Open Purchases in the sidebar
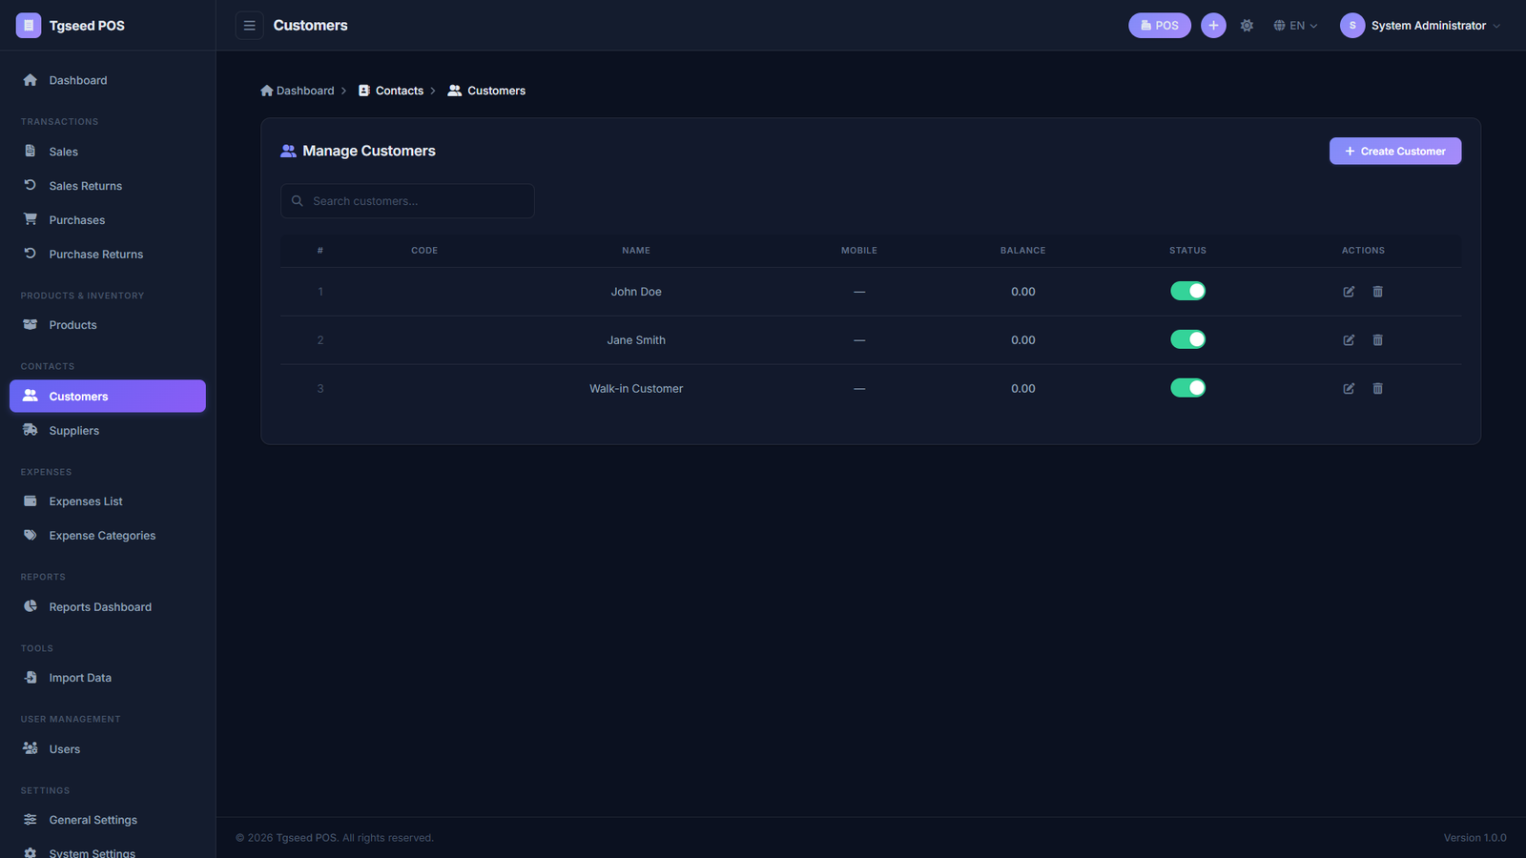This screenshot has width=1526, height=858. (108, 220)
